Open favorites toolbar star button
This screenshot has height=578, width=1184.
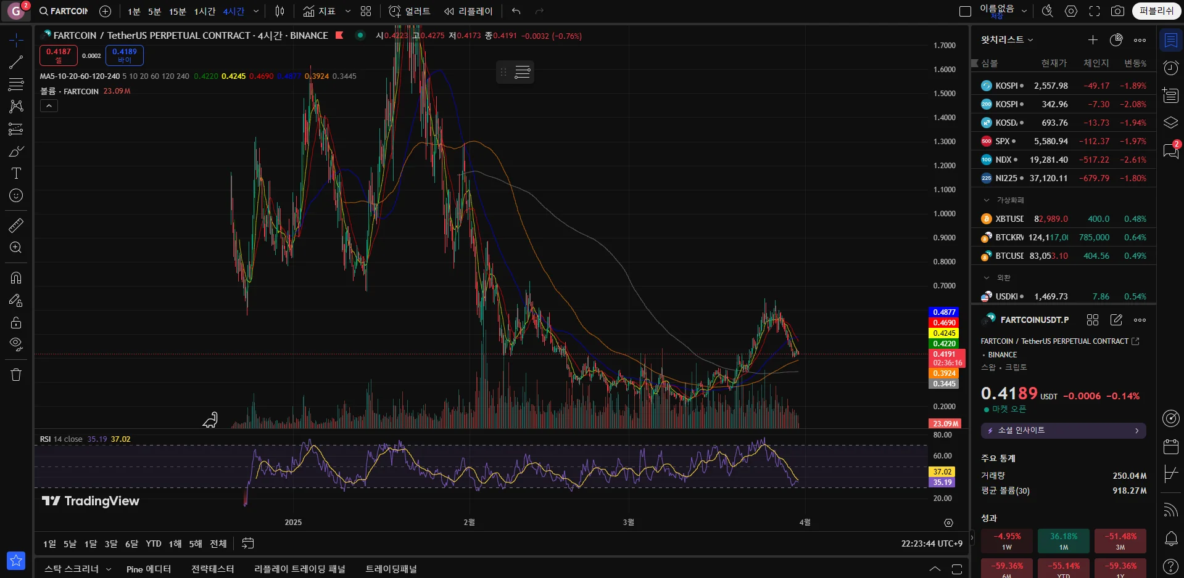[x=16, y=560]
